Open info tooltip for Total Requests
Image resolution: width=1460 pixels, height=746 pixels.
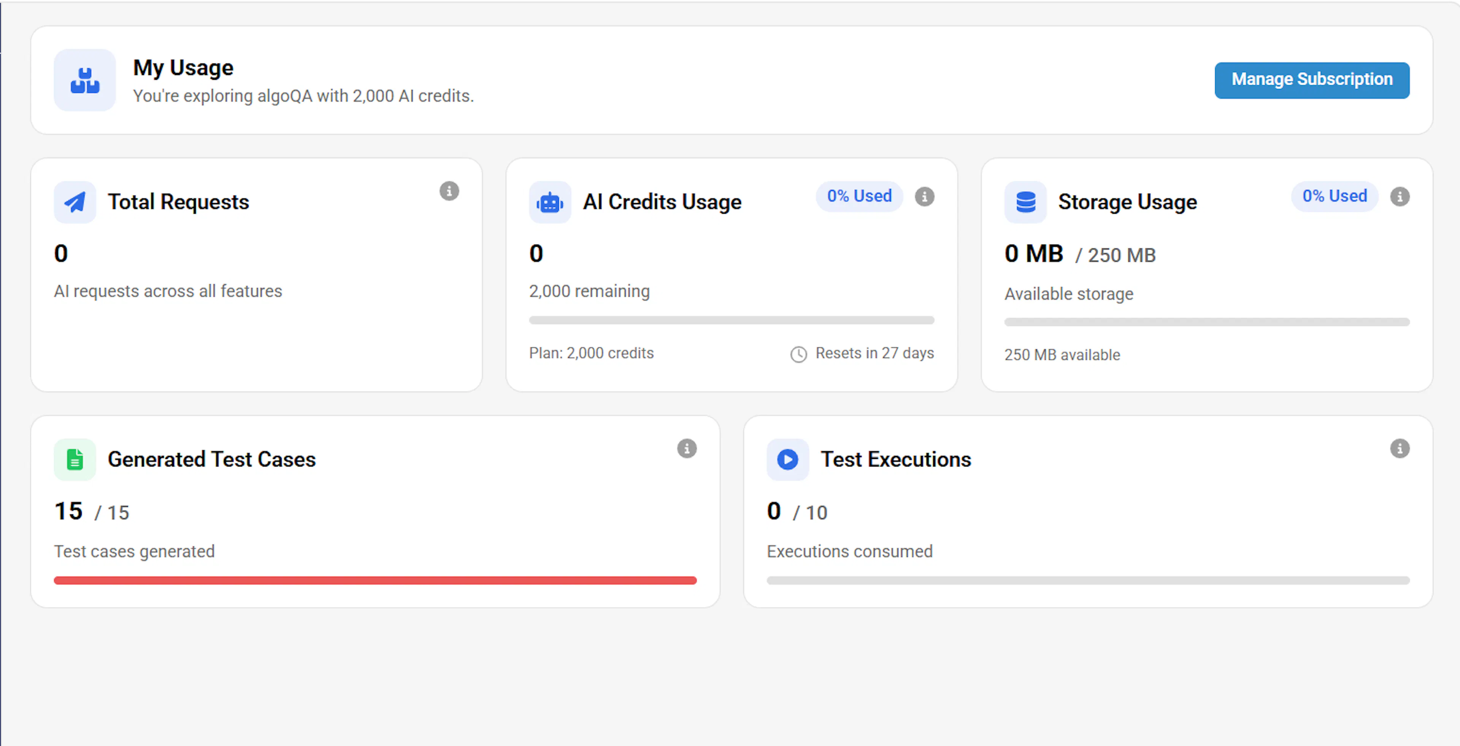[x=449, y=191]
